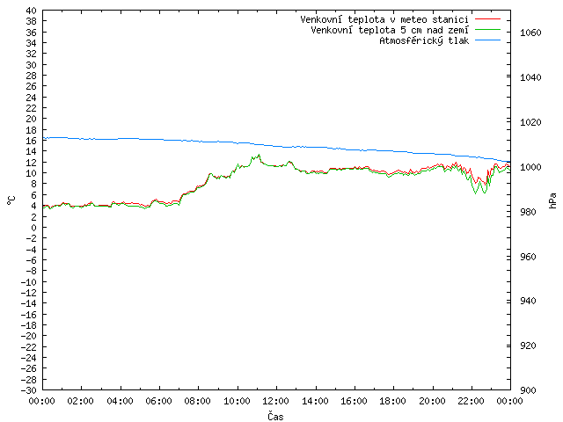Image resolution: width=563 pixels, height=422 pixels.
Task: Click the 'Čas' x-axis title
Action: pos(275,416)
